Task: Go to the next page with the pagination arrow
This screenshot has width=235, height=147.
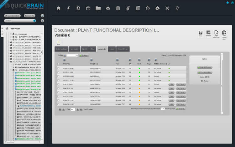Action: coord(78,109)
